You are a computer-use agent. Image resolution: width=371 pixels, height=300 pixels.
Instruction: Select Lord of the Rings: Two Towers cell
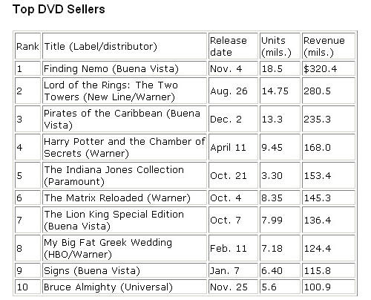(125, 91)
